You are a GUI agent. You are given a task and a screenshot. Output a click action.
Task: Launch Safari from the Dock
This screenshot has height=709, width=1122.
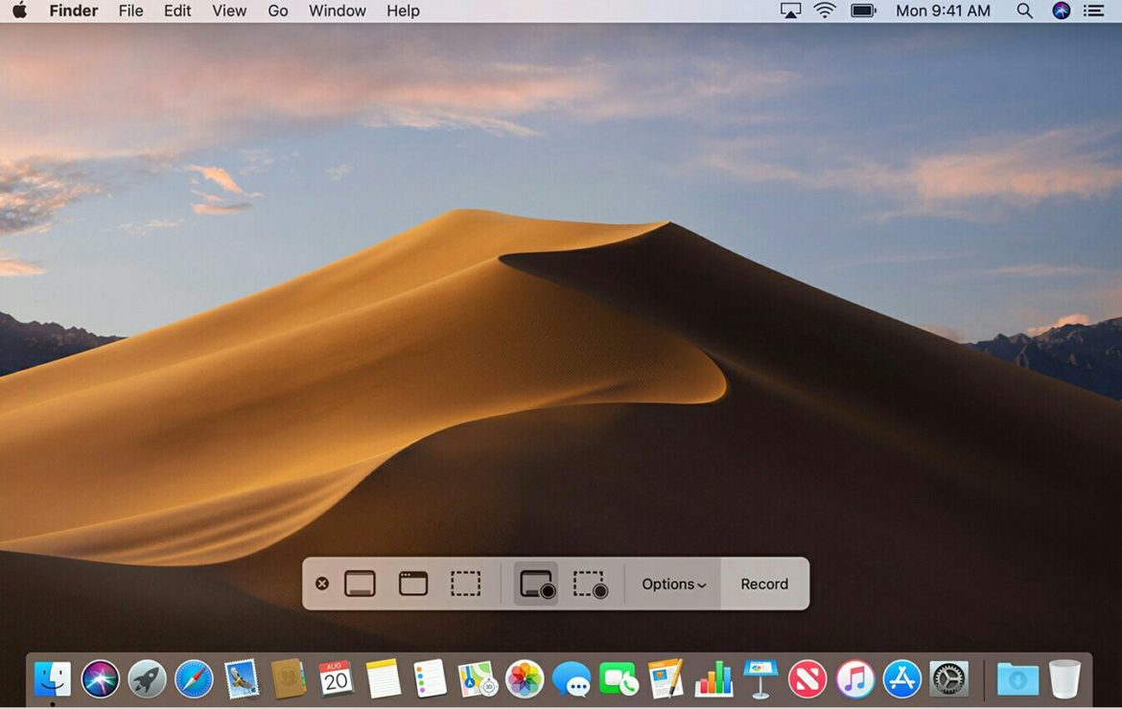pyautogui.click(x=195, y=677)
